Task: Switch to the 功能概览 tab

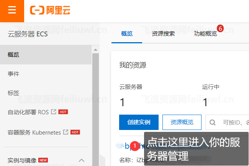Action: click(205, 34)
